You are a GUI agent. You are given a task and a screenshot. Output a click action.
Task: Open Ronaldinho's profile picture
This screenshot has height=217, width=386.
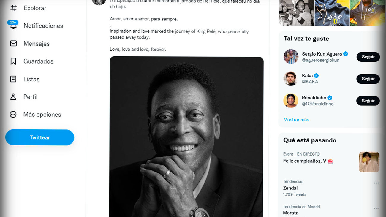pyautogui.click(x=290, y=101)
